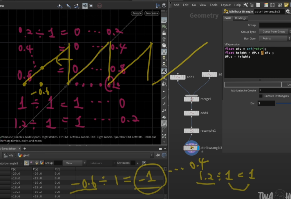Expand the geo2 path dropdown arrow
Image resolution: width=291 pixels, height=199 pixels.
[152, 155]
